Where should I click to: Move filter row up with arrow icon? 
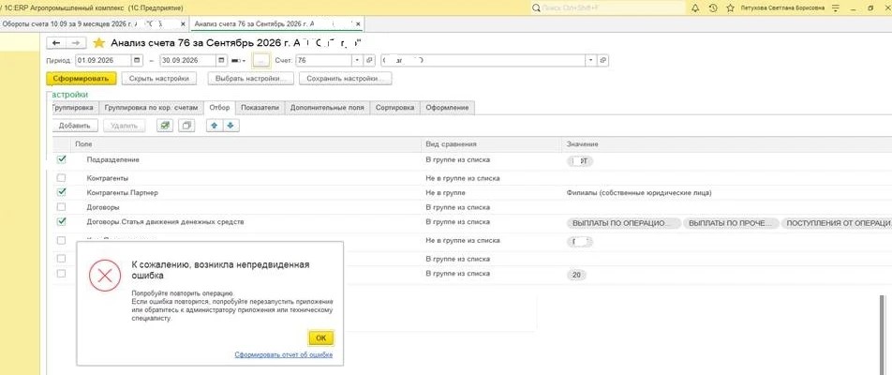215,126
